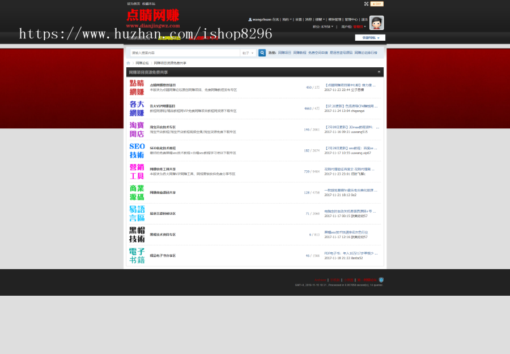Open 模块管理 in the user bar

point(335,19)
